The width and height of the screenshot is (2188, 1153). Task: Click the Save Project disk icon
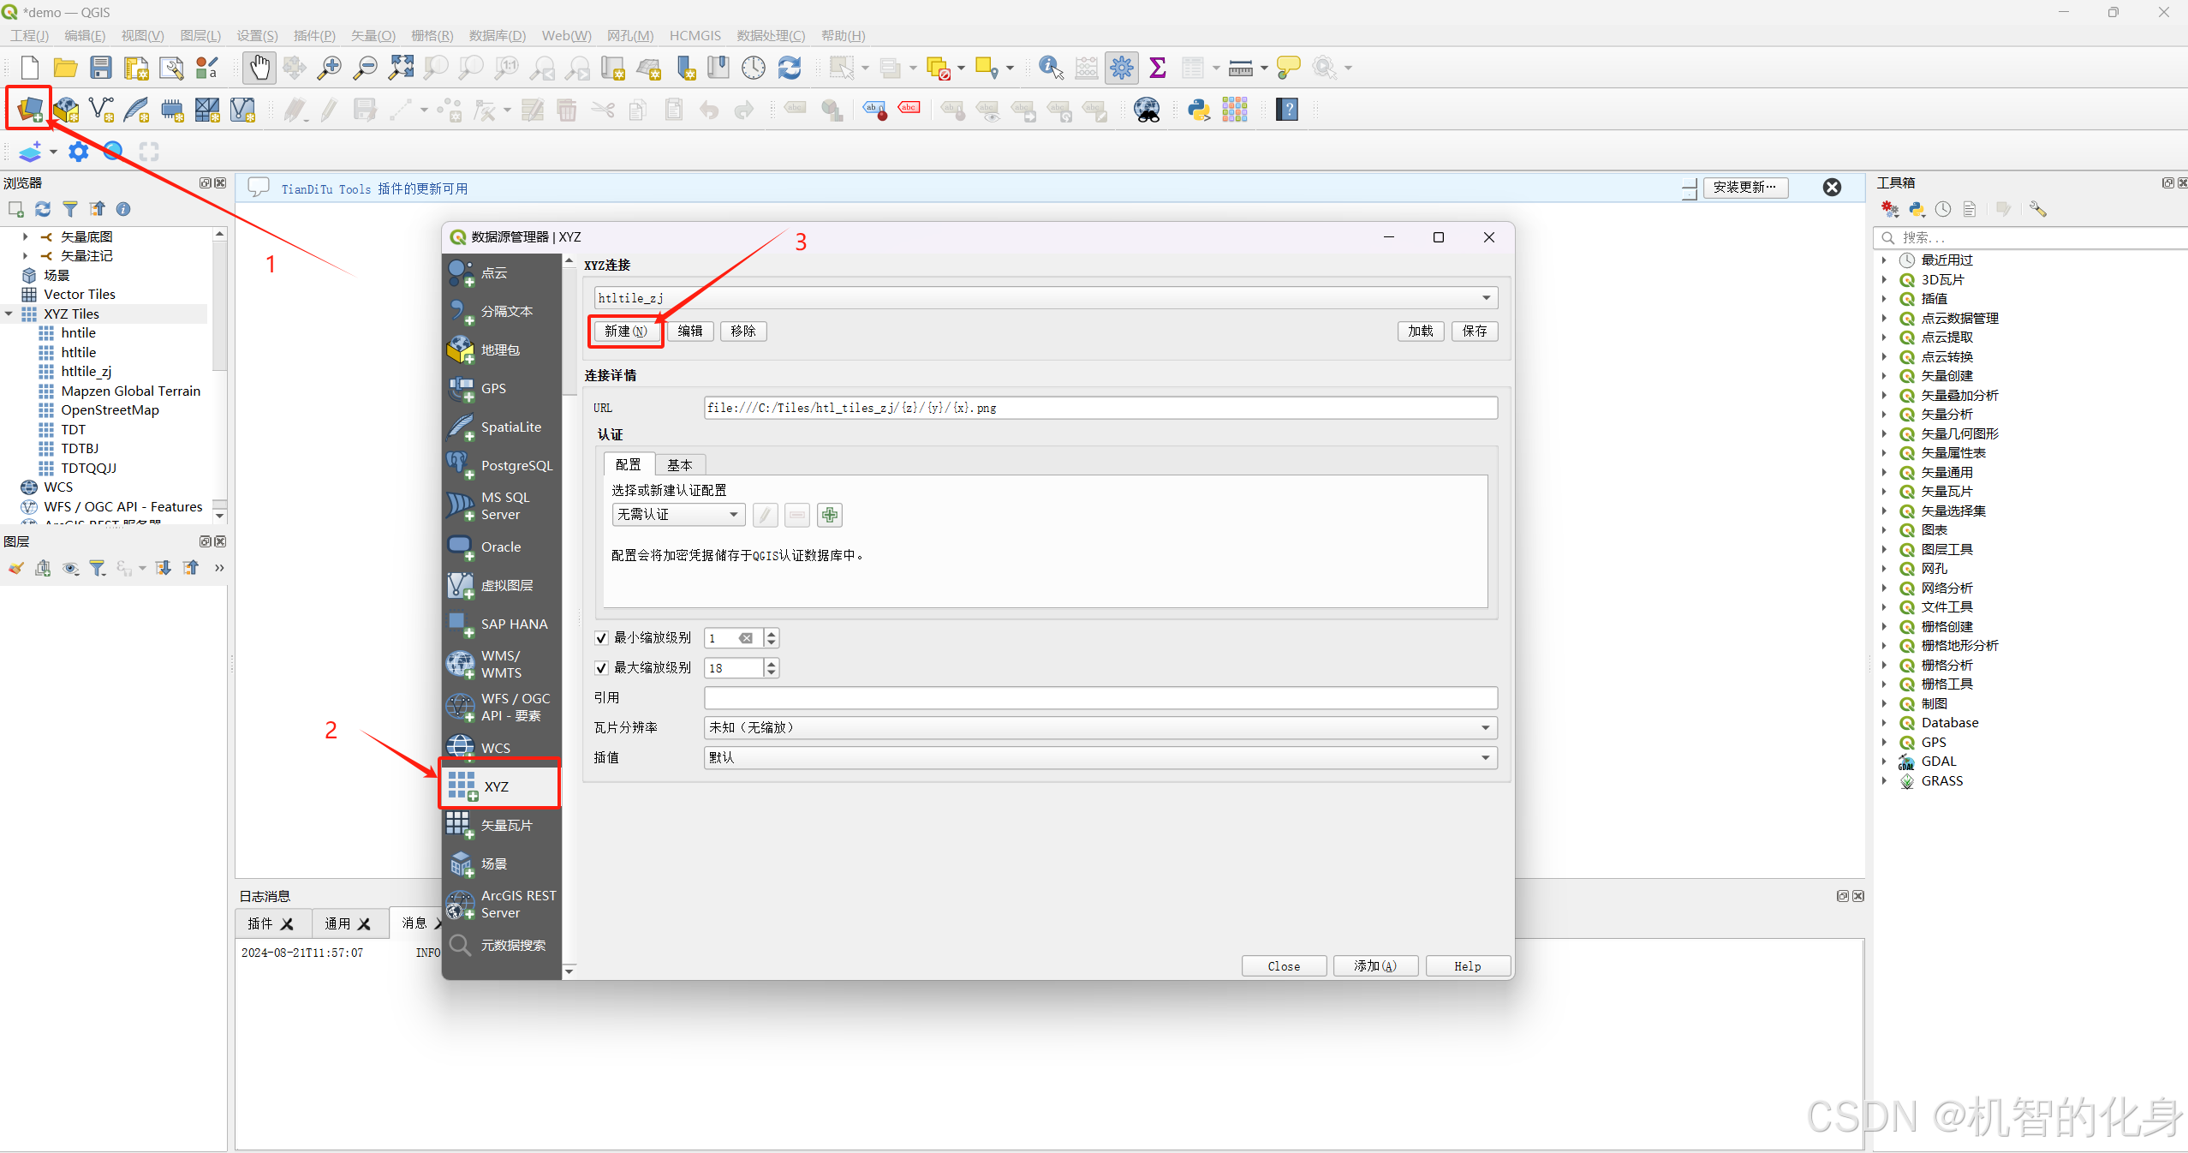pos(101,68)
